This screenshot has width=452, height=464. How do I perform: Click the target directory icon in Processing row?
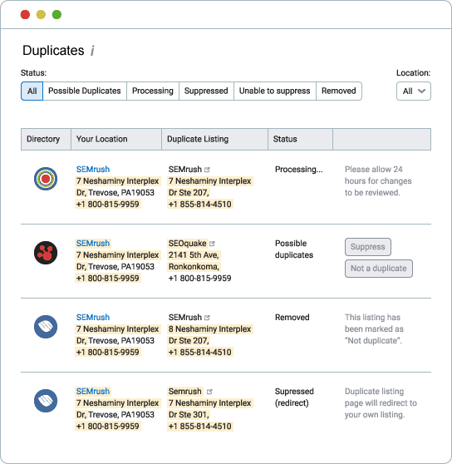click(x=46, y=179)
